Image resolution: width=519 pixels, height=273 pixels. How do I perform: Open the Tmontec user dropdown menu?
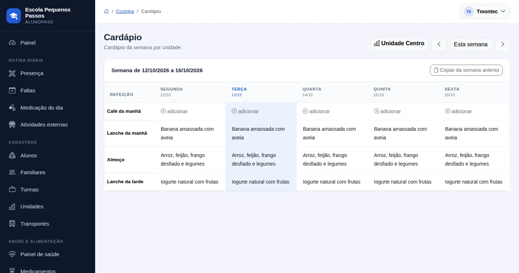[485, 11]
